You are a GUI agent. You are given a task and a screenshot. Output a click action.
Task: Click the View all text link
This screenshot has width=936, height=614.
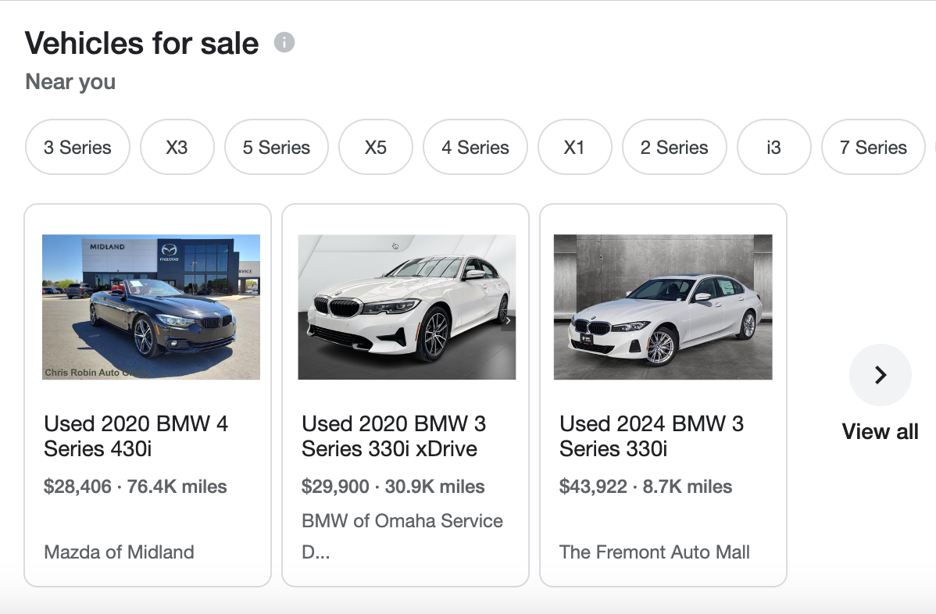880,431
